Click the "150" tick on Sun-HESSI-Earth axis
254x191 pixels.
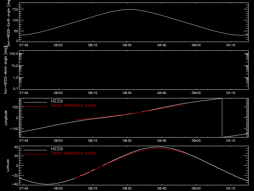[x=15, y=10]
